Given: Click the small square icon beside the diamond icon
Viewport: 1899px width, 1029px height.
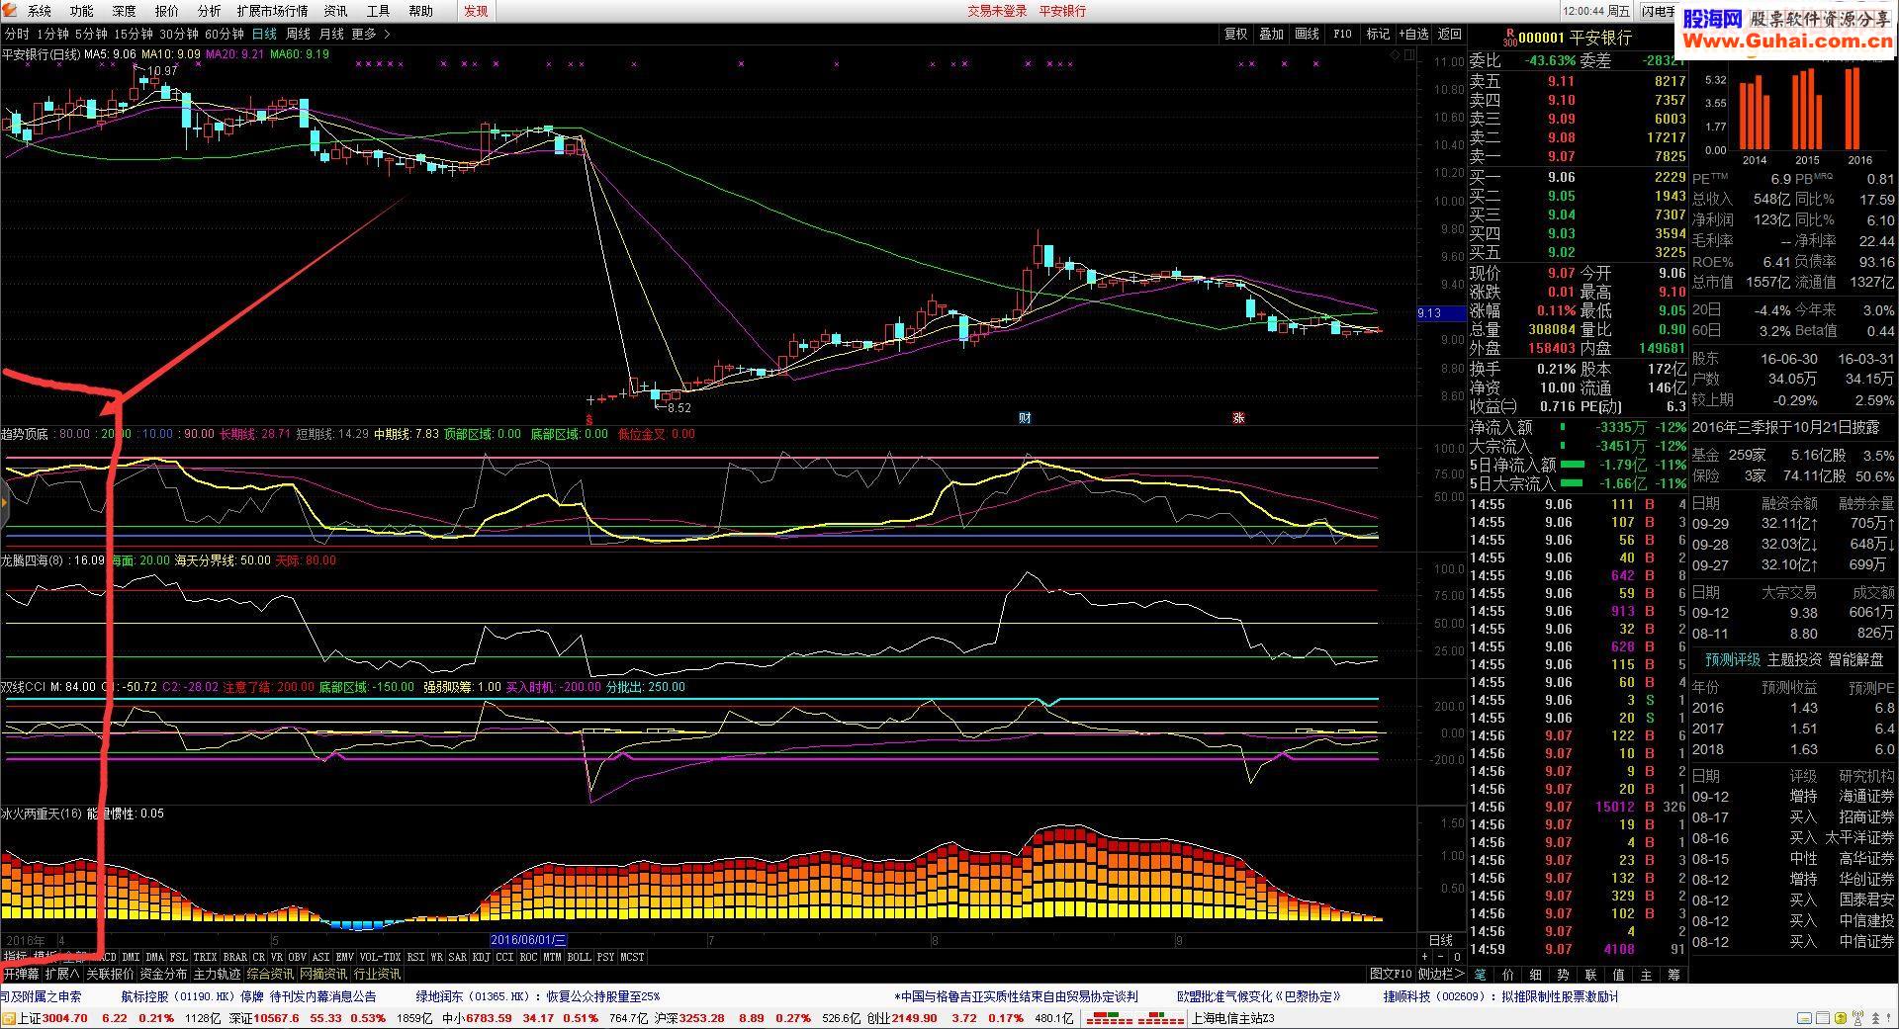Looking at the screenshot, I should coord(1409,55).
